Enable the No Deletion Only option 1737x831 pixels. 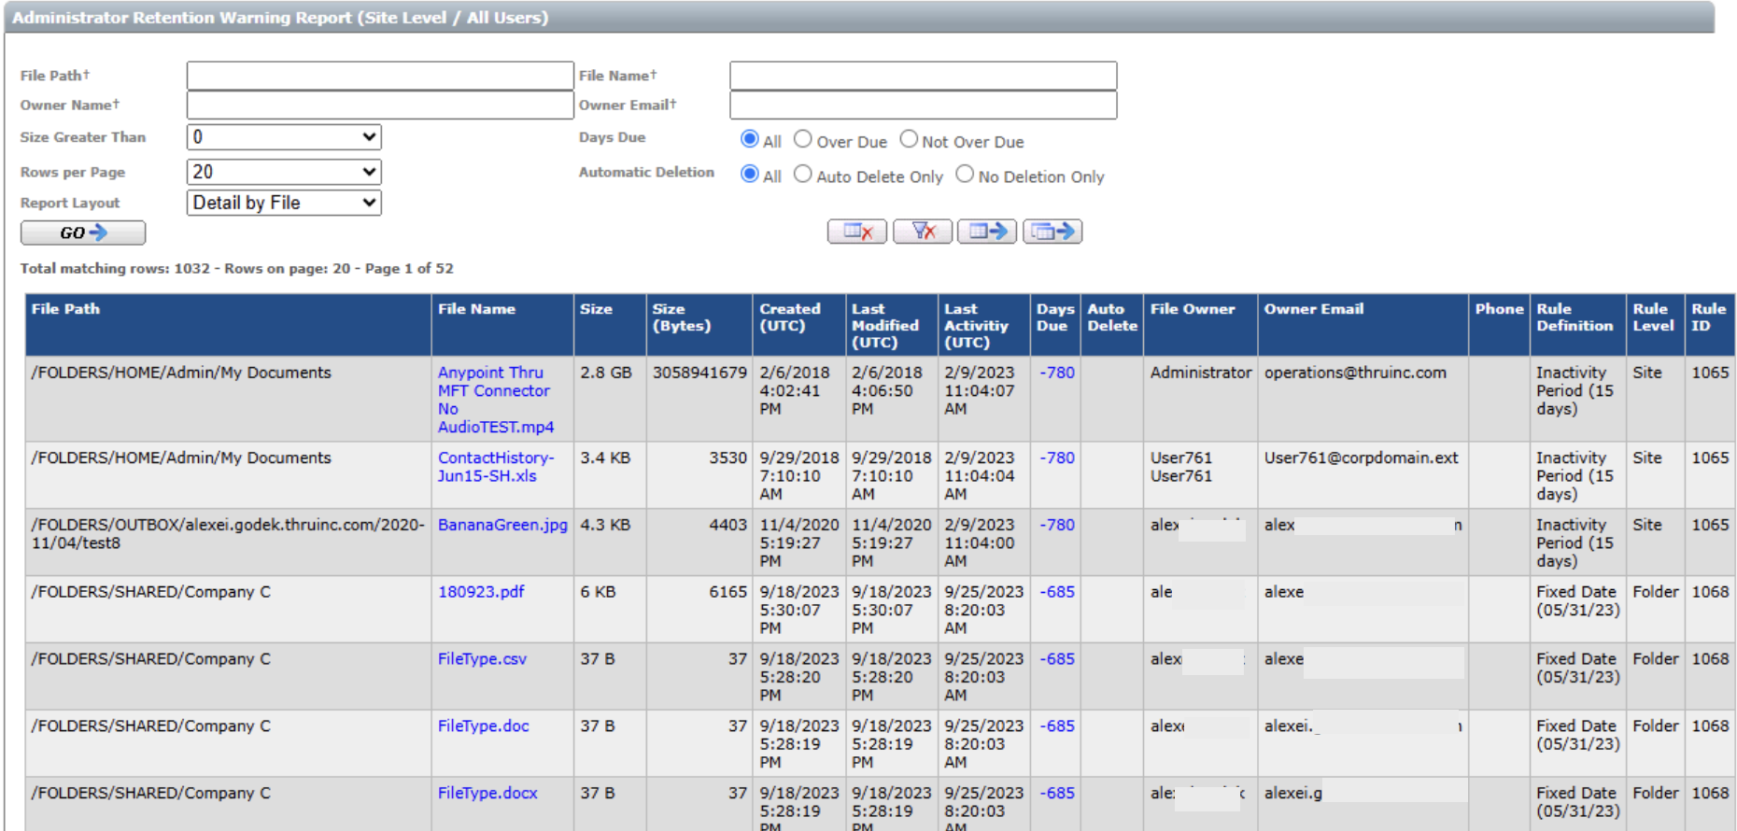(x=965, y=175)
